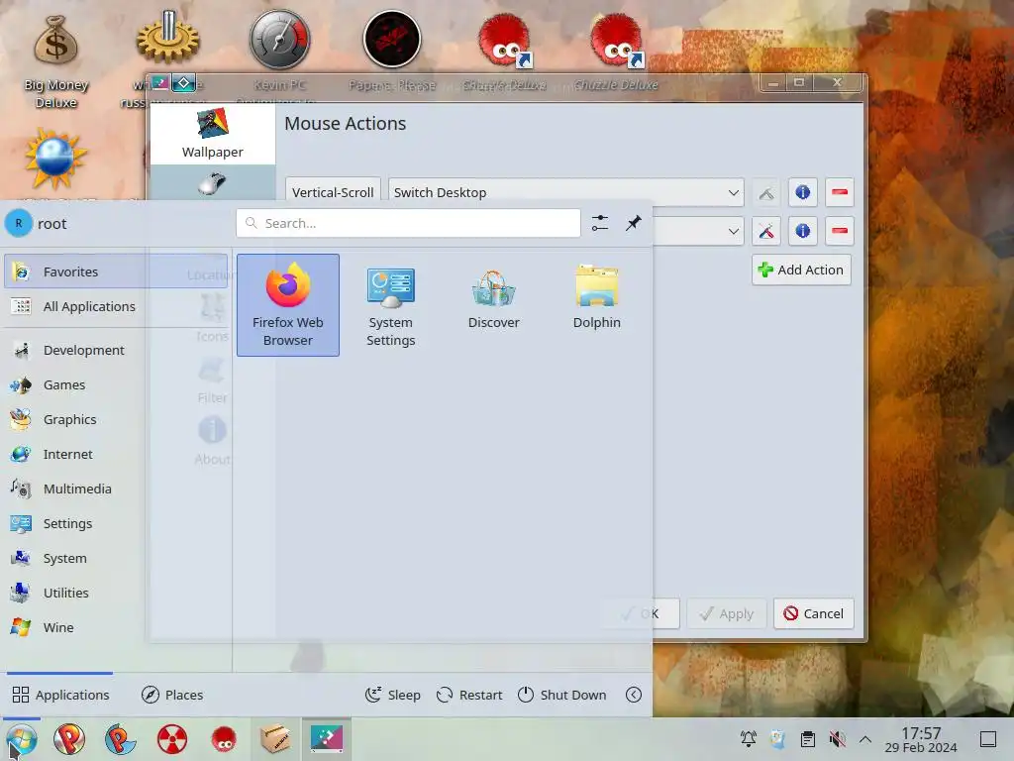The width and height of the screenshot is (1014, 761).
Task: Configure the second mouse action row
Action: 766,231
